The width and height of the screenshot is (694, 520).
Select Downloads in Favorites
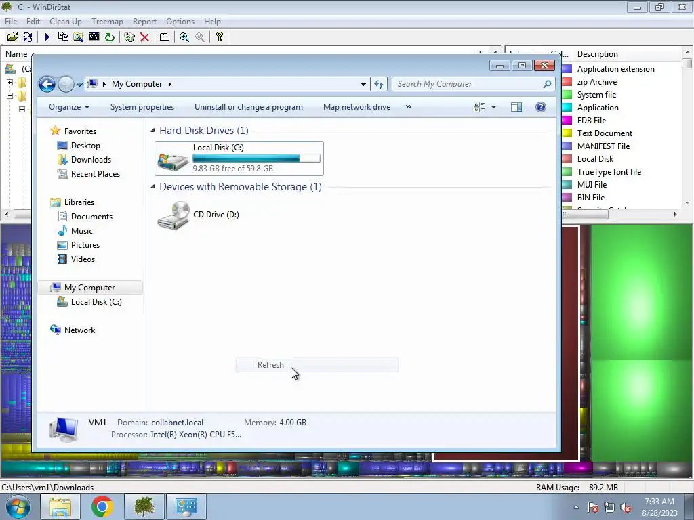click(x=91, y=160)
